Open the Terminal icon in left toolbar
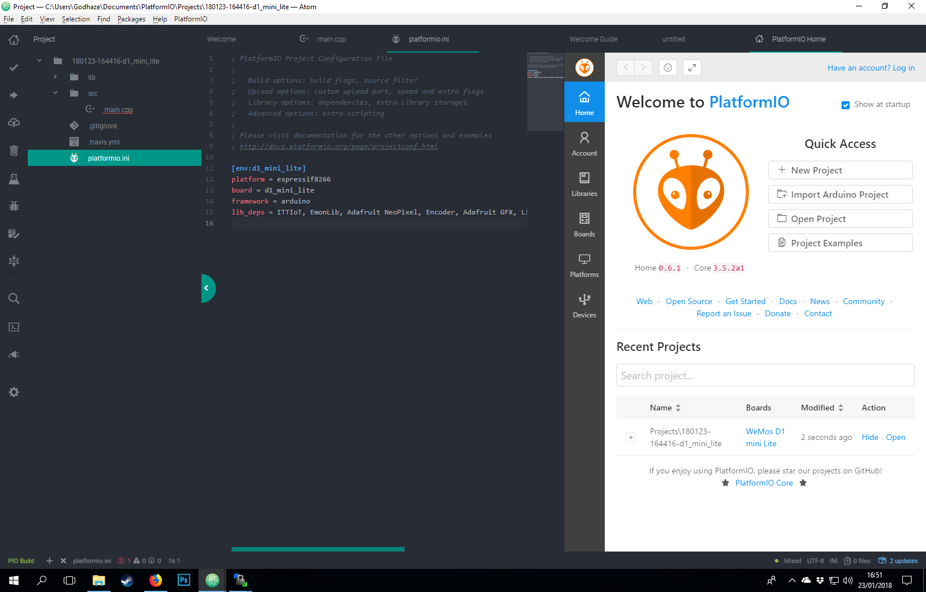 [14, 327]
